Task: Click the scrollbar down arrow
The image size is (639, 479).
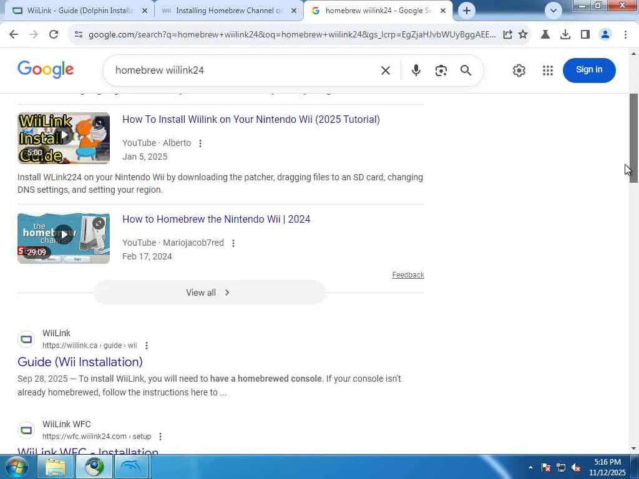Action: [x=633, y=449]
